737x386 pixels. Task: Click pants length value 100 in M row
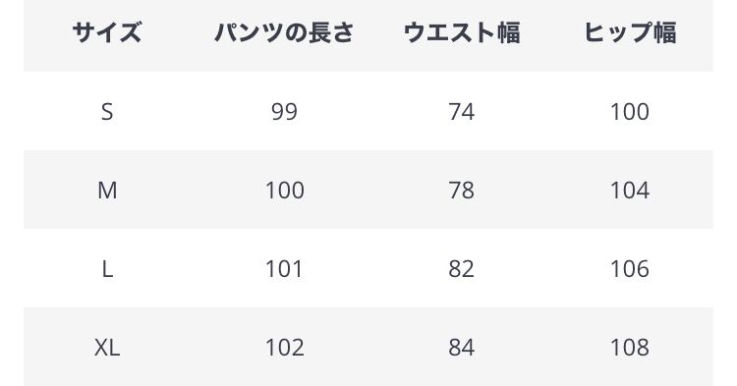pyautogui.click(x=284, y=191)
